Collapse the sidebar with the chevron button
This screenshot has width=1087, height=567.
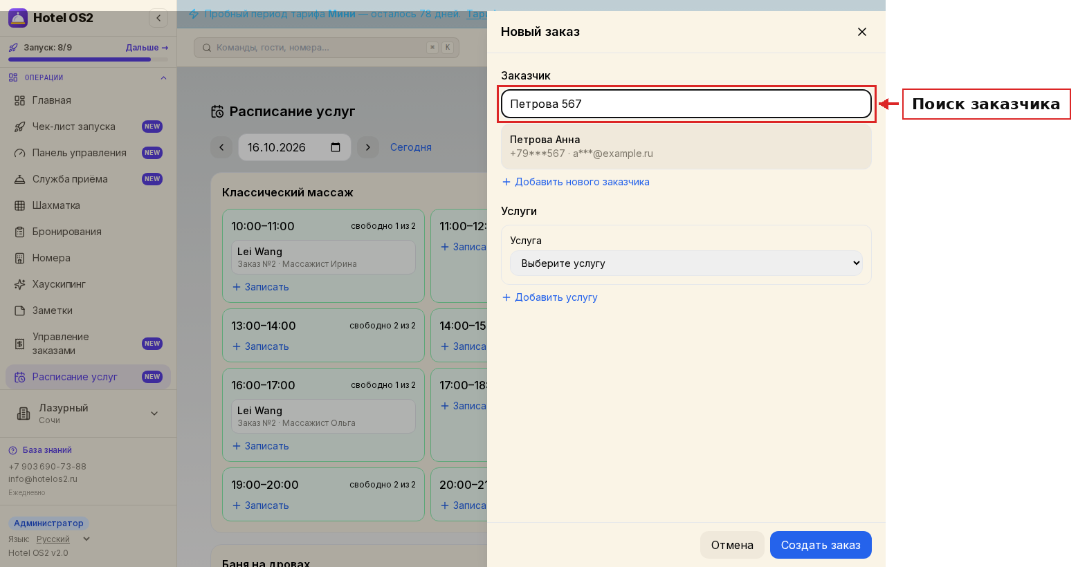tap(158, 18)
